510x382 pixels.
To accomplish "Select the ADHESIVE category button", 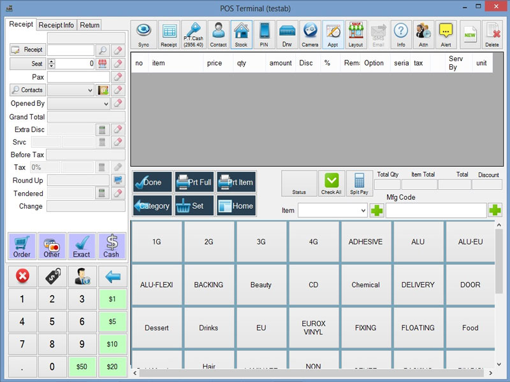I will tap(365, 242).
